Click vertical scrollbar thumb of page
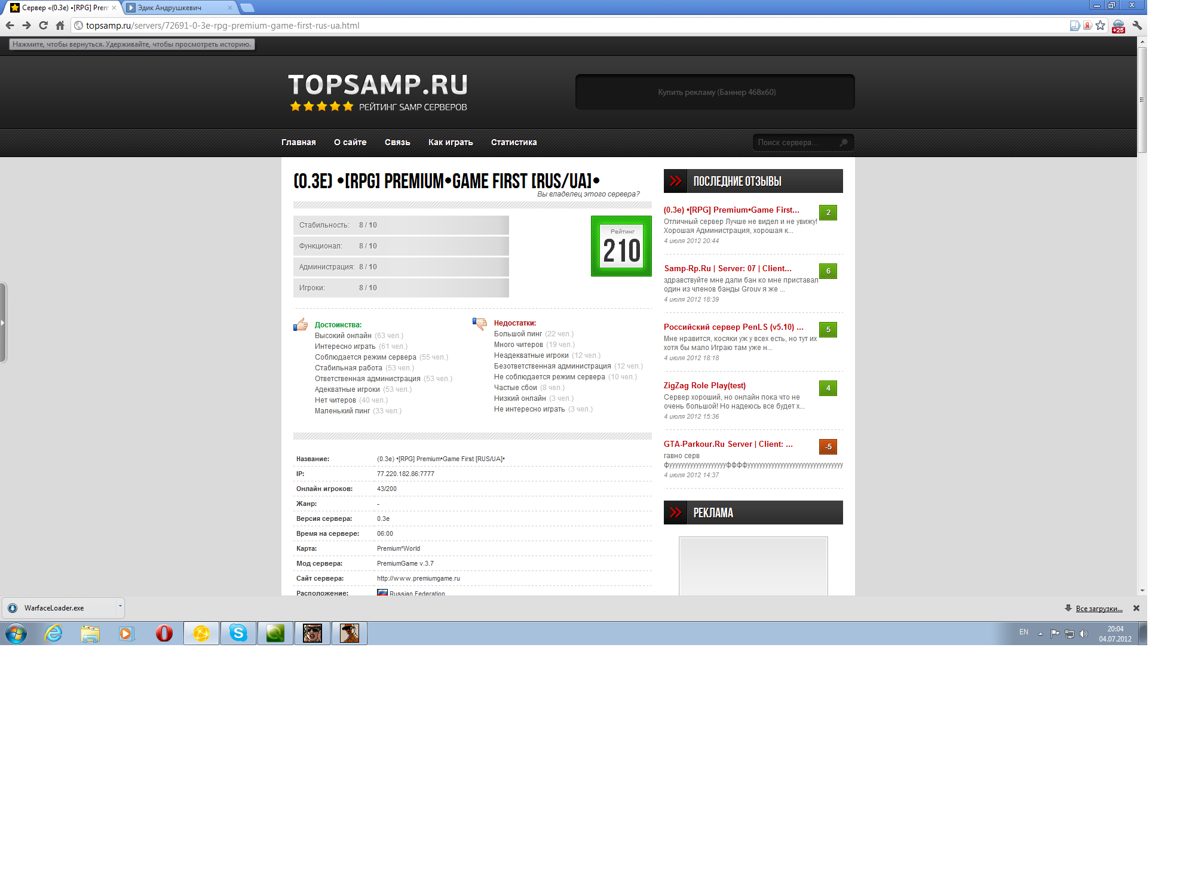Viewport: 1195px width, 896px height. (x=1142, y=100)
